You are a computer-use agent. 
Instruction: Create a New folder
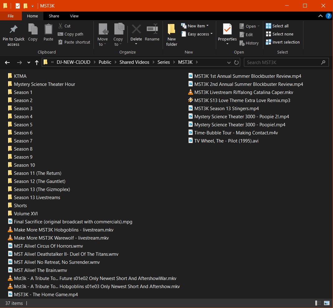172,35
